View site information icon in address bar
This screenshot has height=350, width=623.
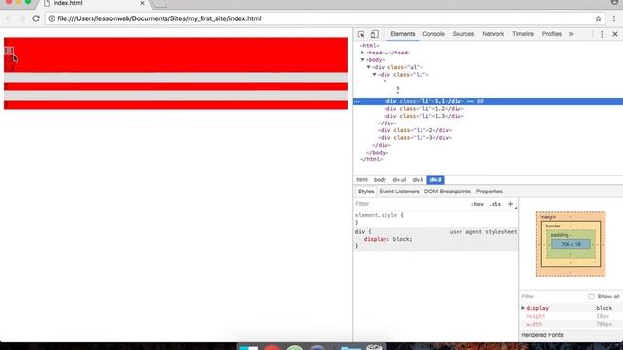52,18
